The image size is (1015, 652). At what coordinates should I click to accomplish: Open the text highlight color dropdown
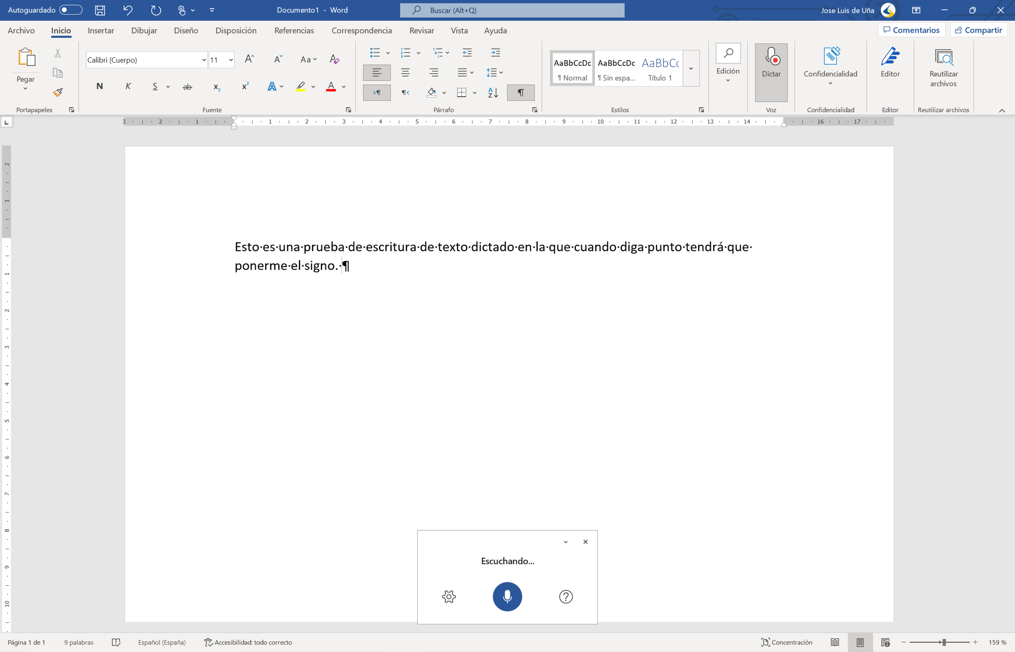point(313,87)
